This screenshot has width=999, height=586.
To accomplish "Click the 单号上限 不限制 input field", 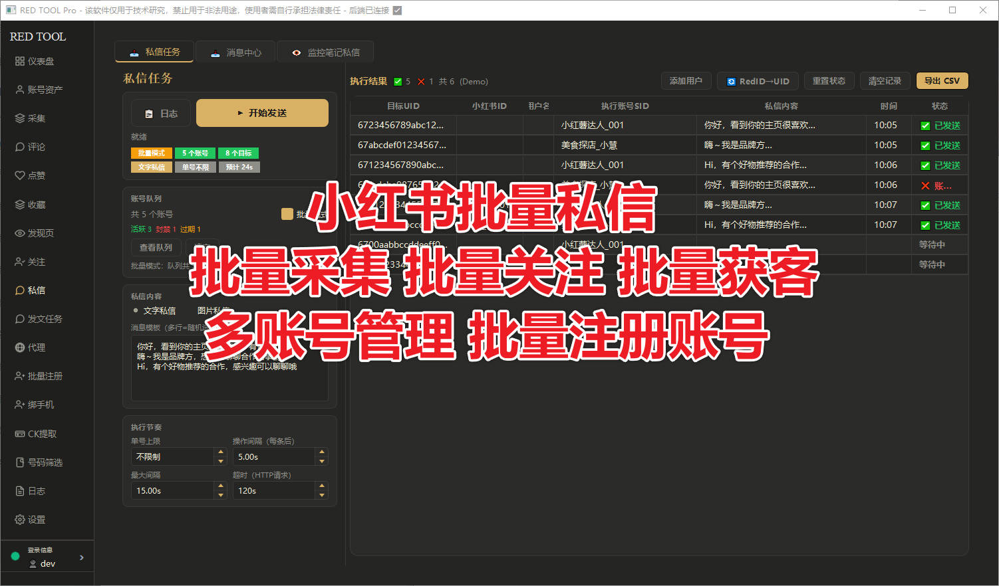I will pos(173,456).
